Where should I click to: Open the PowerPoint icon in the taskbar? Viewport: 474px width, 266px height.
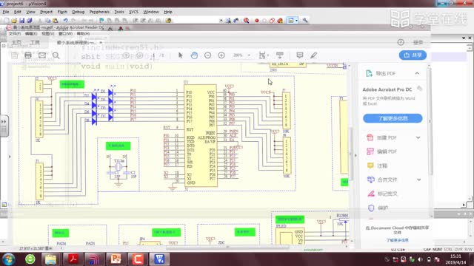(116, 259)
